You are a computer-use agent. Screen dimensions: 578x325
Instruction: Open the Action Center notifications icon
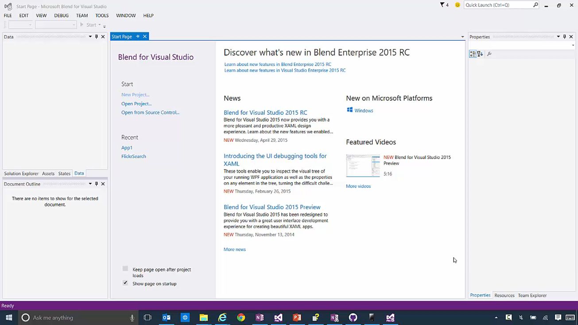pyautogui.click(x=558, y=317)
